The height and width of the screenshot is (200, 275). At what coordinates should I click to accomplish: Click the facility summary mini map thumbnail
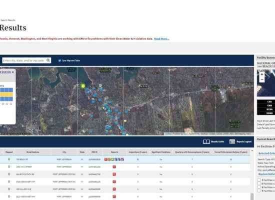click(x=266, y=83)
